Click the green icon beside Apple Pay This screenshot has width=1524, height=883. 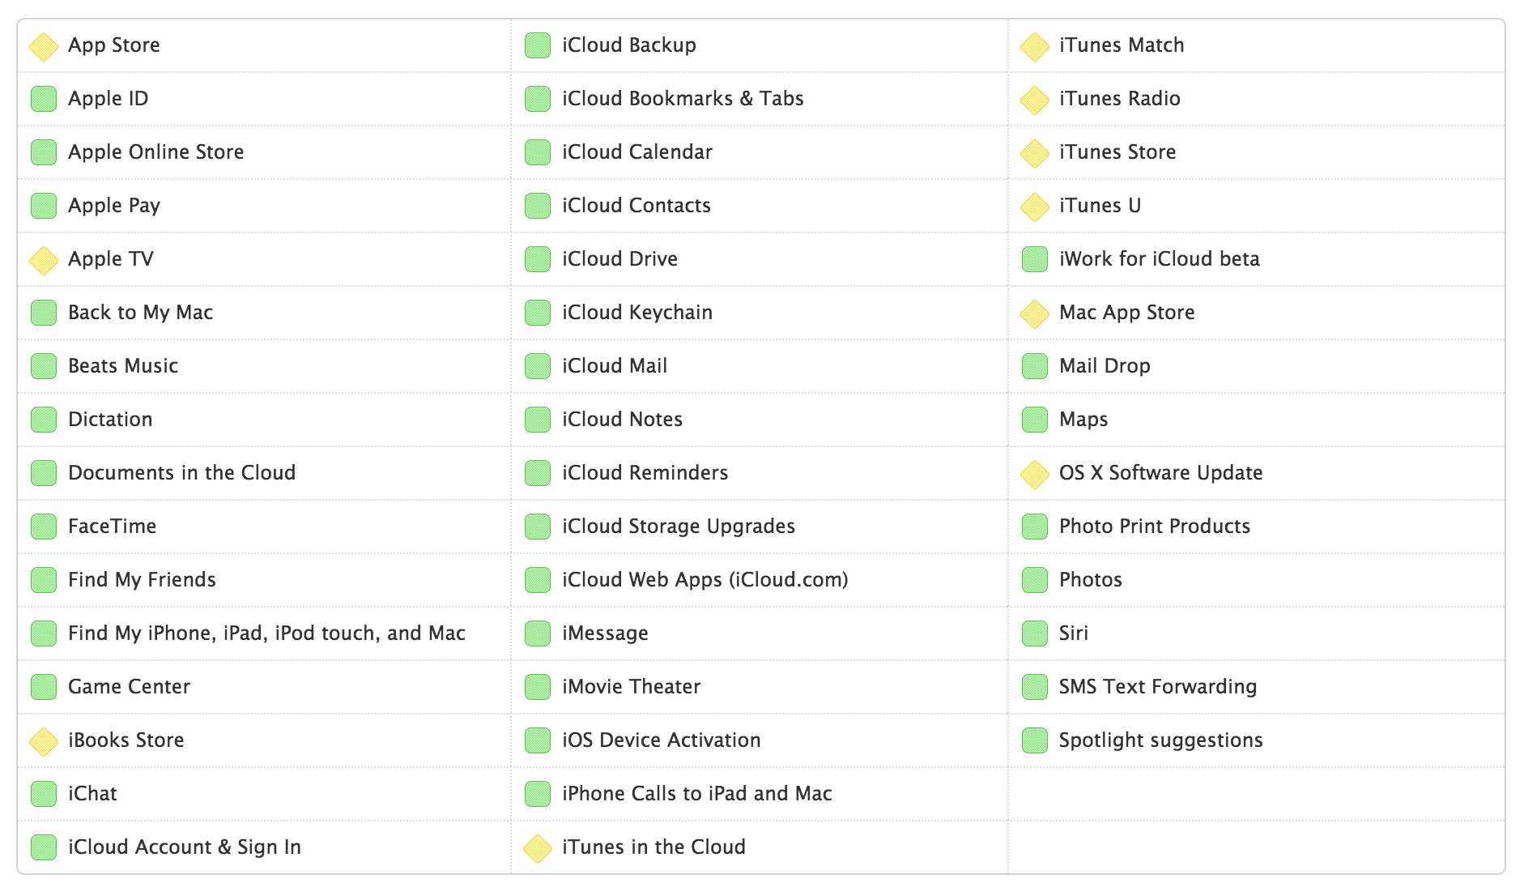tap(44, 207)
